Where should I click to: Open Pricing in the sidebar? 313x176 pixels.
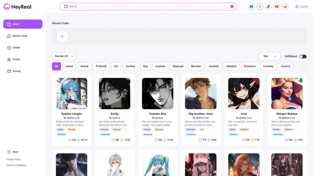pos(16,71)
